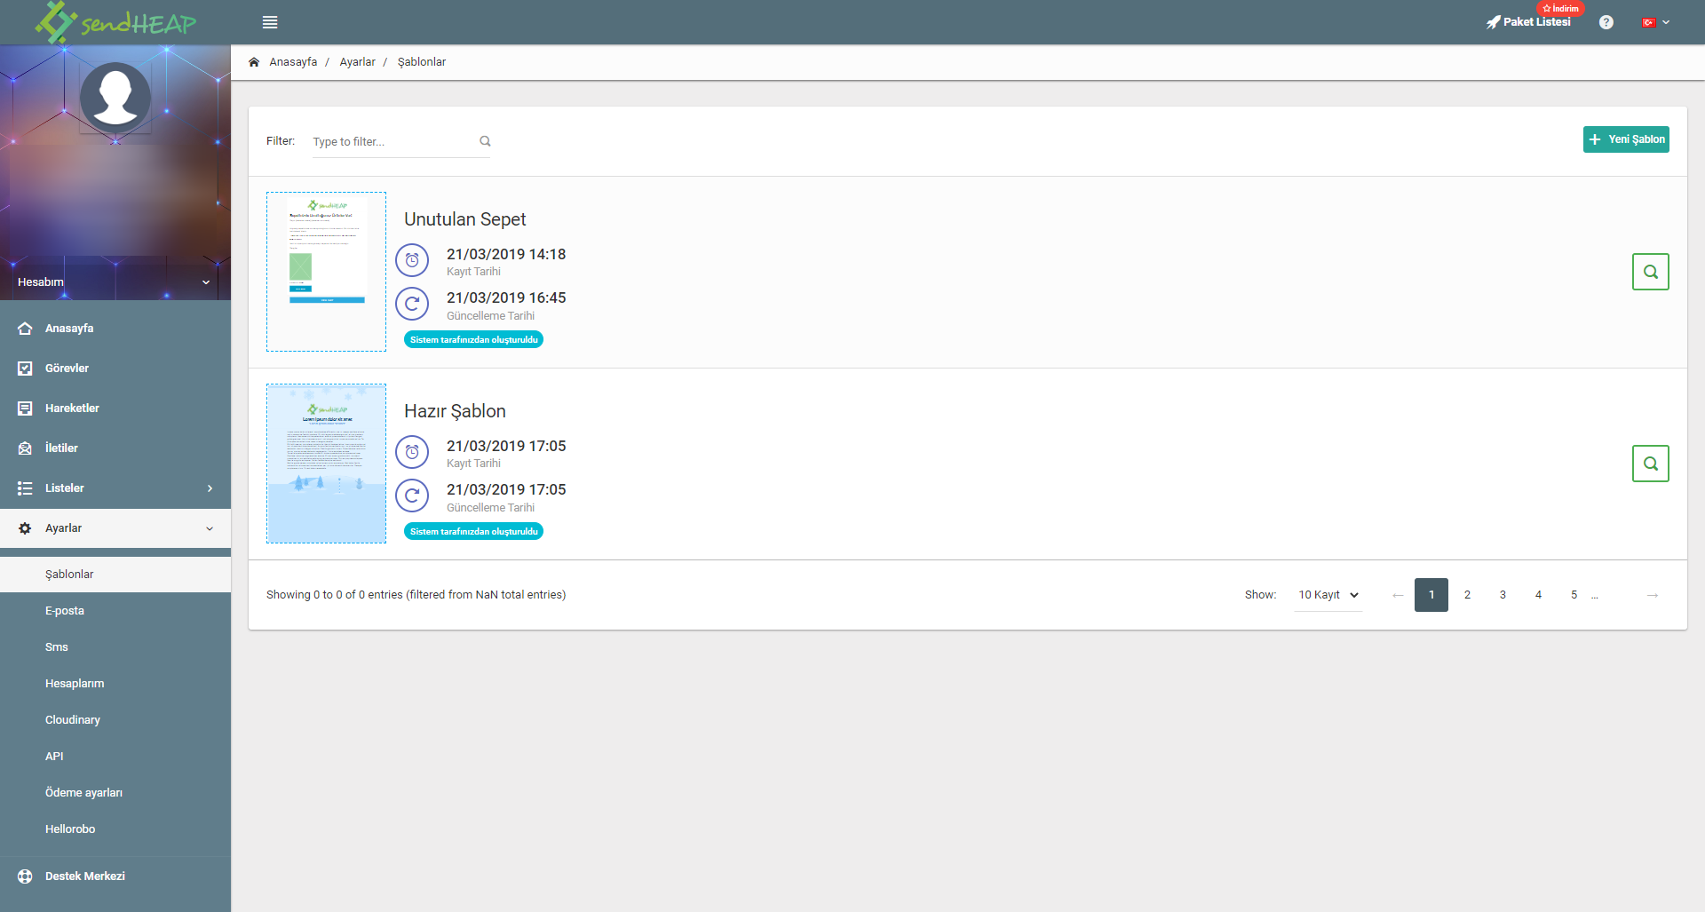Click Hazır Şablon registration clock icon

[412, 452]
